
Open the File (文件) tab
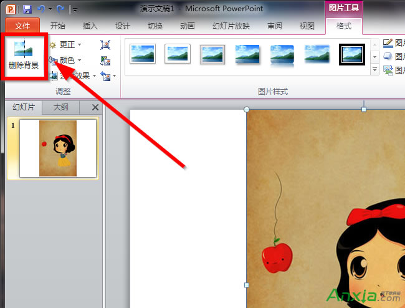[22, 26]
